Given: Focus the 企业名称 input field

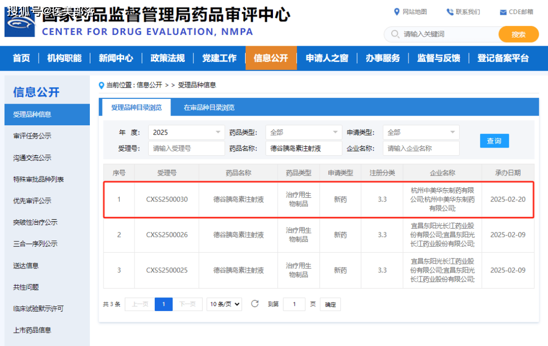Looking at the screenshot, I should point(421,148).
